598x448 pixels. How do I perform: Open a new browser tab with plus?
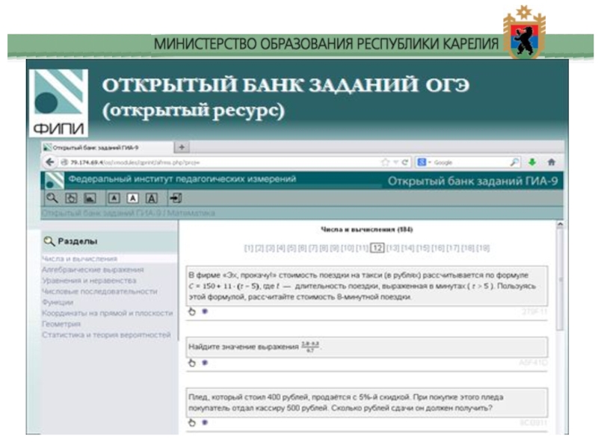182,147
